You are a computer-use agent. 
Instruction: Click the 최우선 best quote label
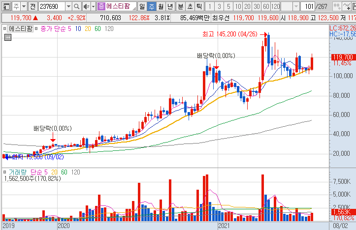pyautogui.click(x=221, y=18)
